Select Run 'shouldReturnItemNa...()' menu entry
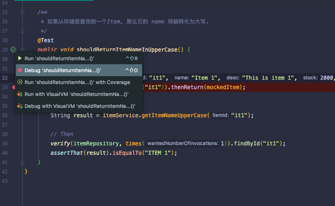This screenshot has width=335, height=206. coord(79,58)
